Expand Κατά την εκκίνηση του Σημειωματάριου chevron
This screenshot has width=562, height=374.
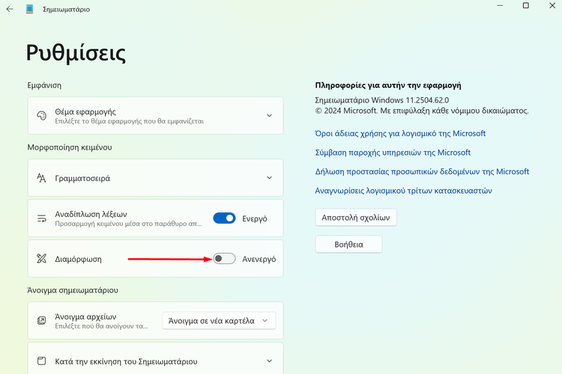coord(269,361)
